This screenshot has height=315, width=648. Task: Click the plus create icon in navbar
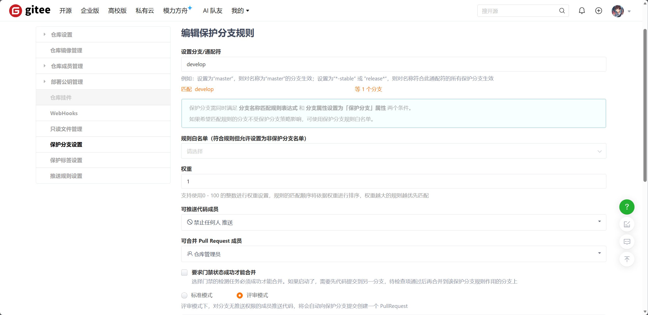coord(598,11)
